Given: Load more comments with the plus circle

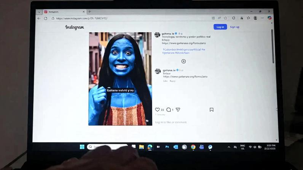Looking at the screenshot, I should pos(183,61).
